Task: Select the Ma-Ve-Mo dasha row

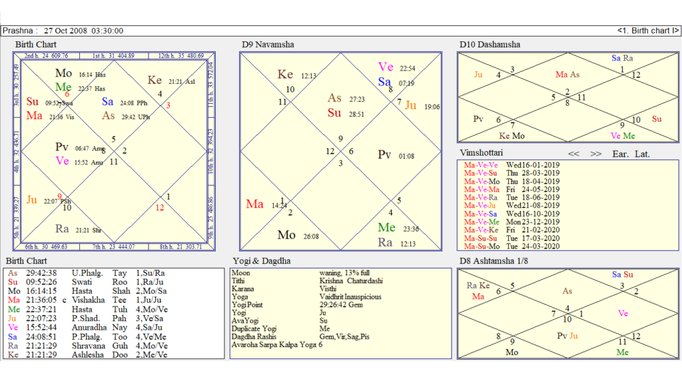Action: tap(511, 181)
